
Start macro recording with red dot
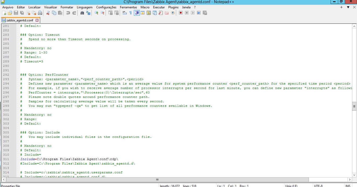pos(181,13)
